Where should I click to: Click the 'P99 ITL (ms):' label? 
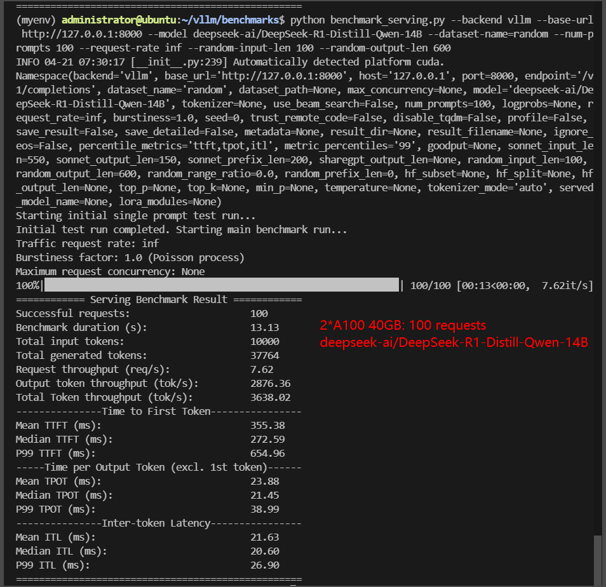[x=53, y=565]
